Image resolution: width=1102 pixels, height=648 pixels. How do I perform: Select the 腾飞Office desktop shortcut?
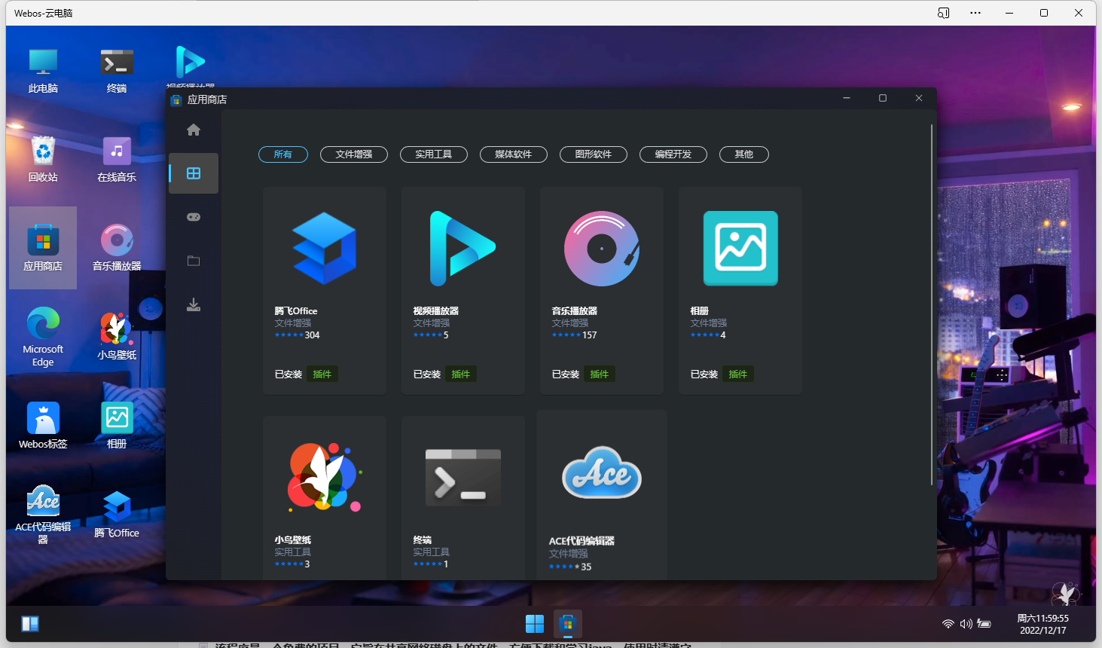click(x=117, y=515)
